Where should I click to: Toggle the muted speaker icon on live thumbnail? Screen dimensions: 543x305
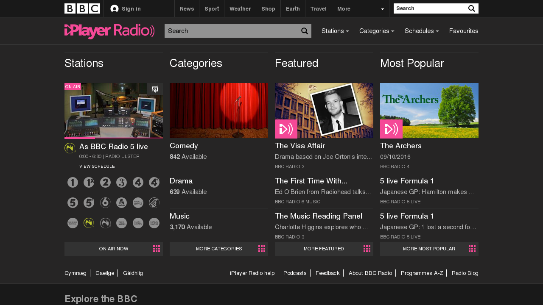[155, 89]
